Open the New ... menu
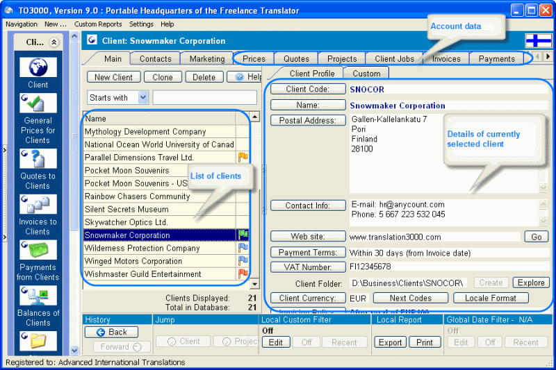This screenshot has height=370, width=556. coord(56,24)
